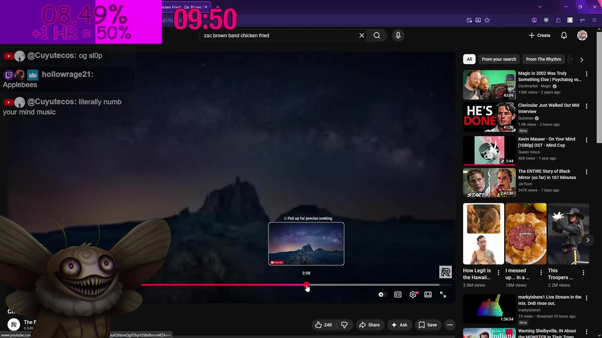Open the Ask AI button
The height and width of the screenshot is (338, 602).
point(399,325)
